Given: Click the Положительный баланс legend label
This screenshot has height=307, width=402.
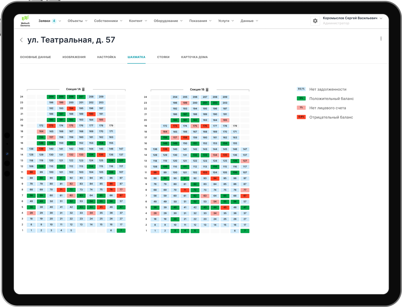Looking at the screenshot, I should (x=332, y=99).
